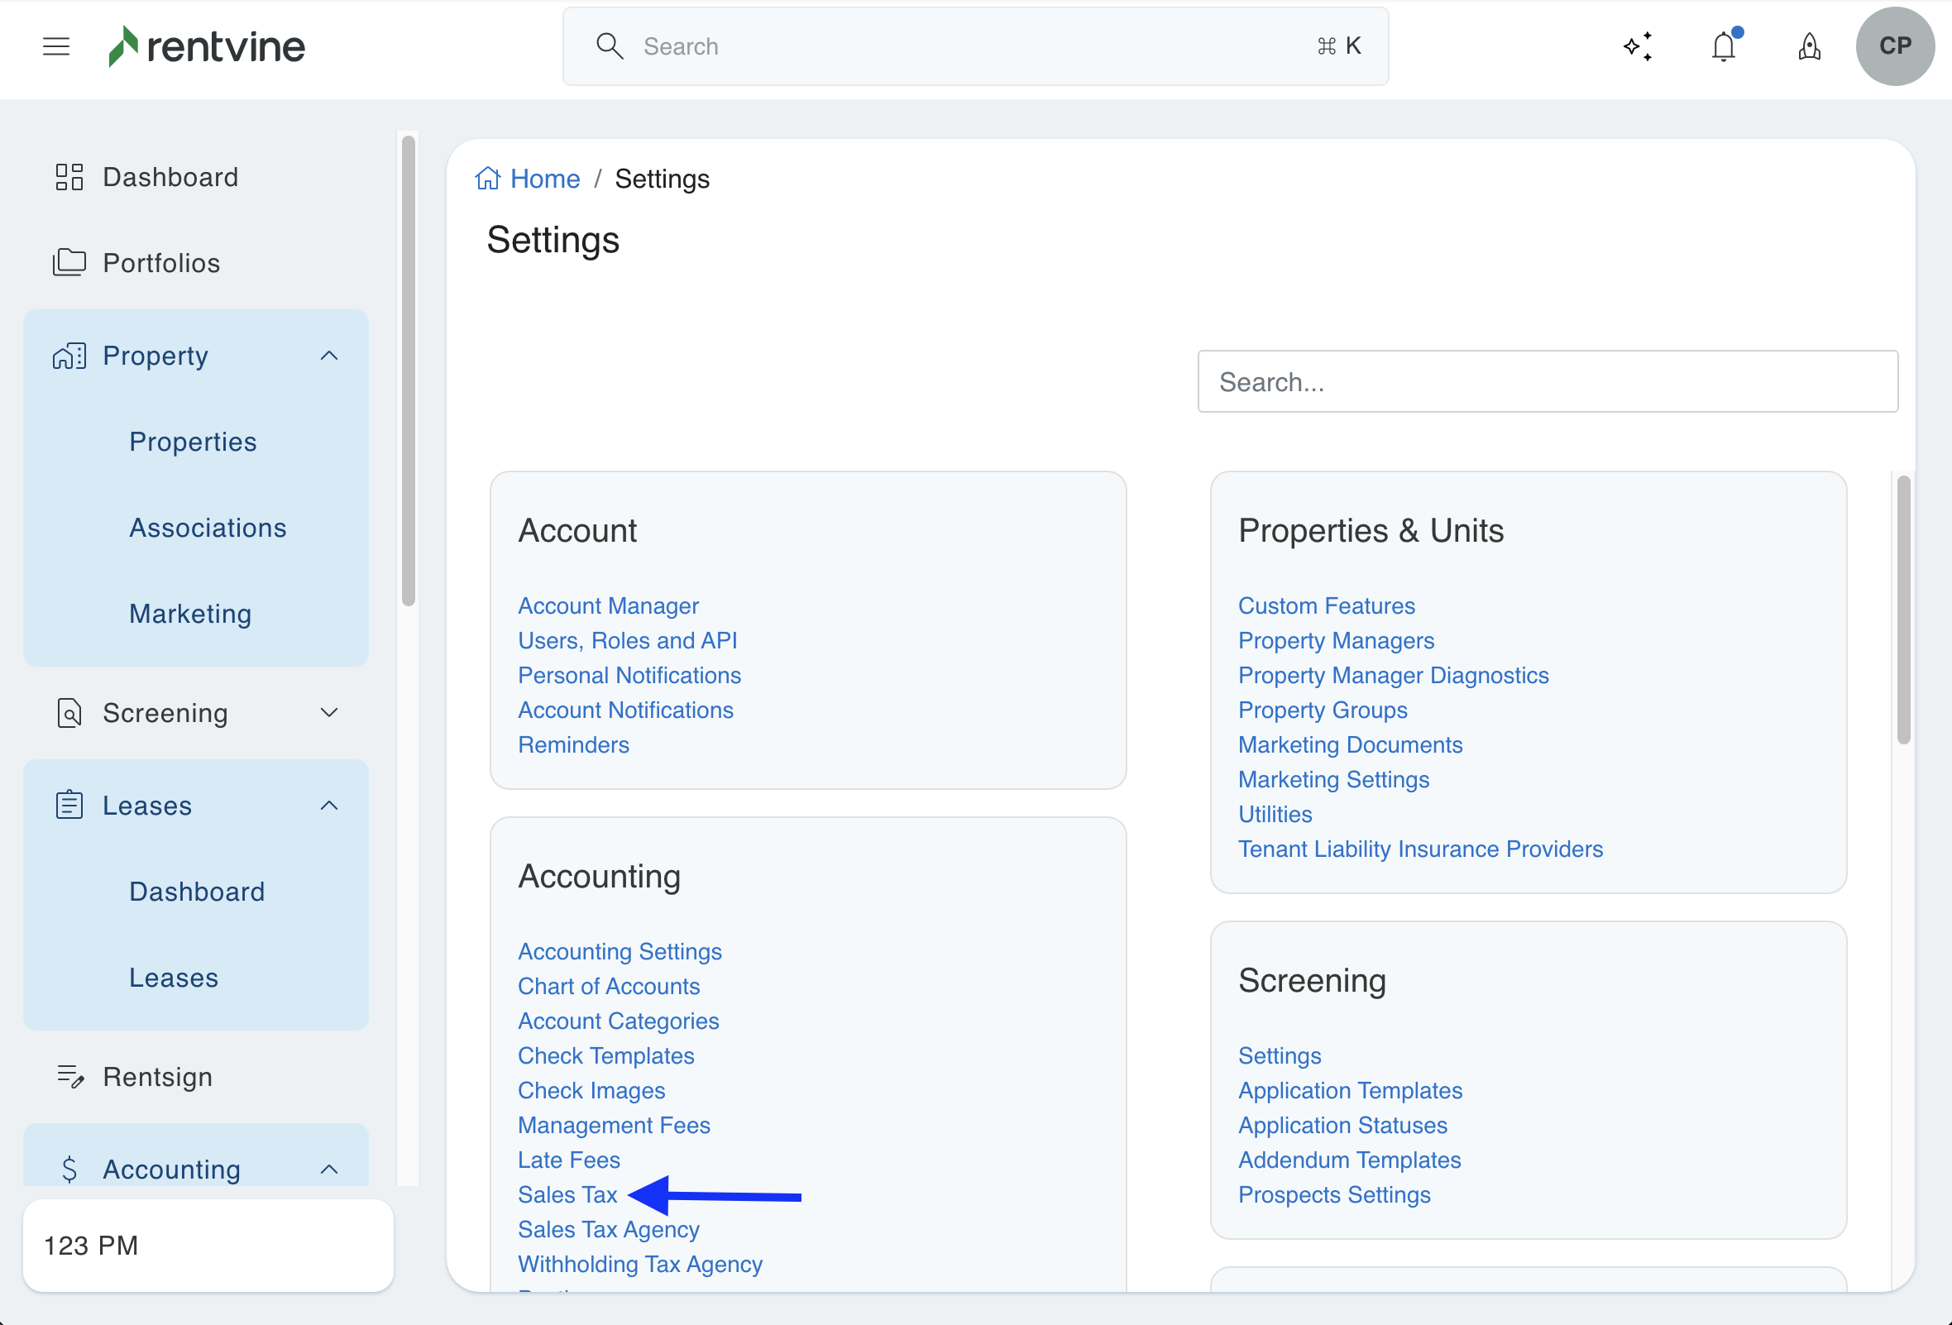
Task: Open the AI sparkle assistant icon
Action: tap(1637, 46)
